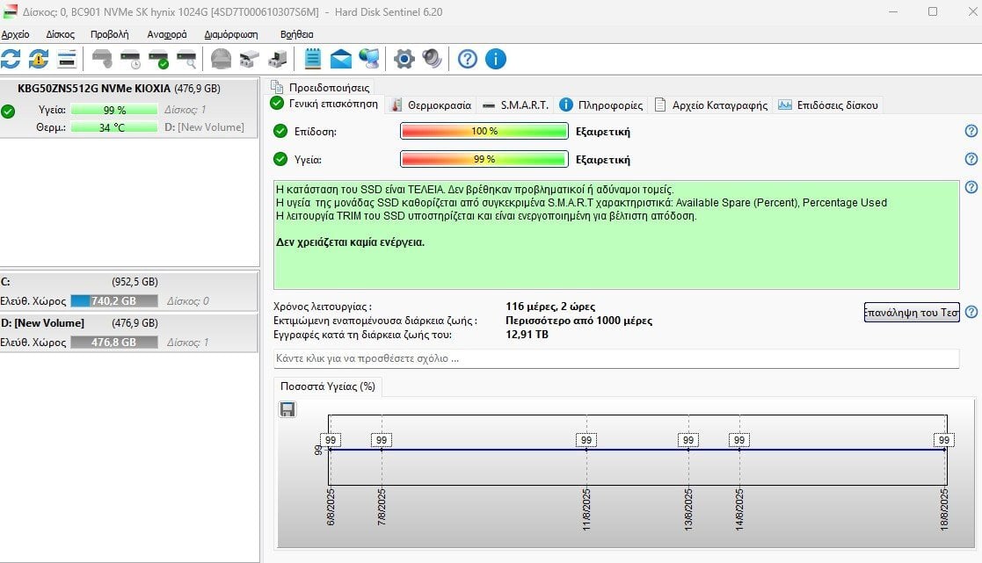Viewport: 982px width, 563px height.
Task: Click the D: [New Volume] link in disk panel
Action: tap(204, 127)
